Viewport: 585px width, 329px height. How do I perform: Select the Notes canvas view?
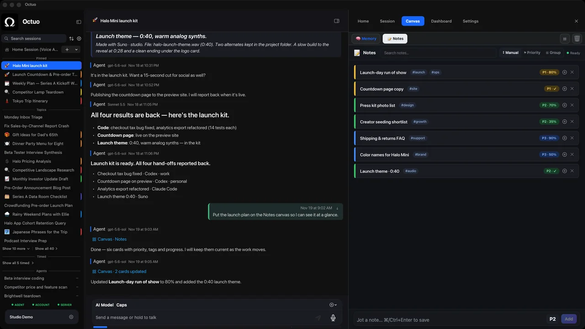395,39
